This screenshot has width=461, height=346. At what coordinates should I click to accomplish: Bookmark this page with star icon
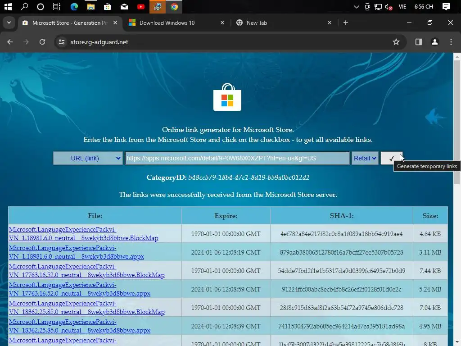point(396,42)
